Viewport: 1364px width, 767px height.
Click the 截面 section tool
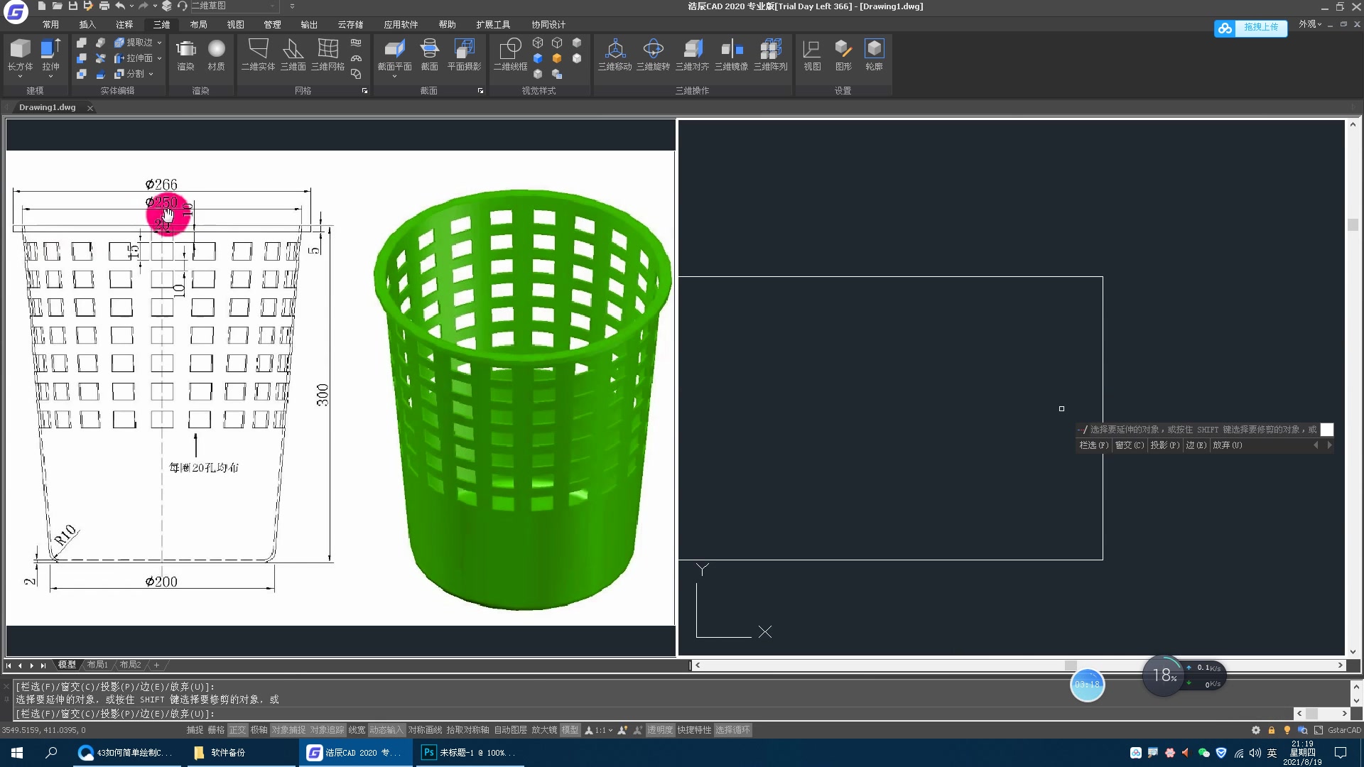click(x=429, y=55)
